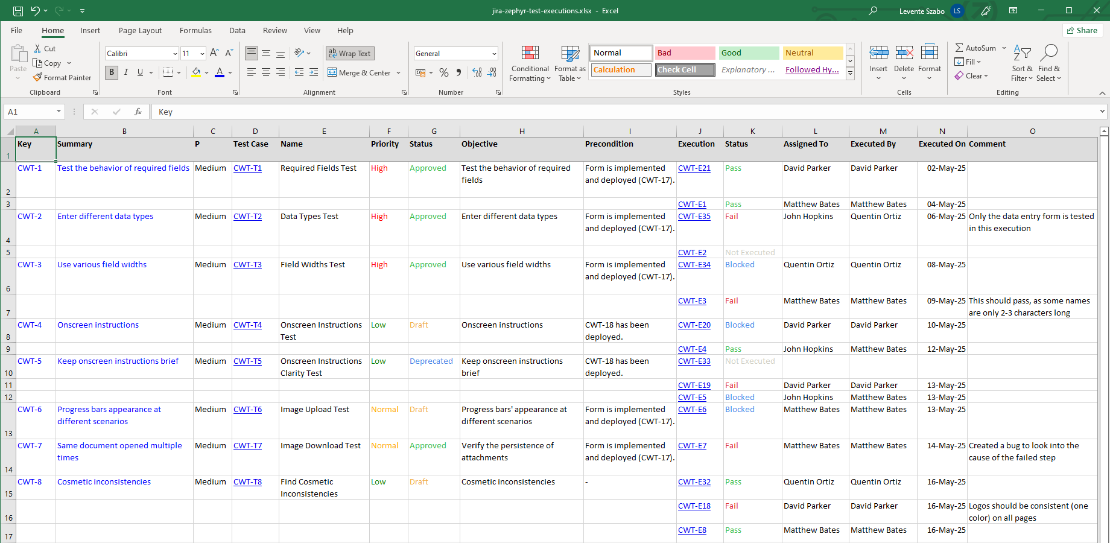Open the Search magnifier in title bar
Screen dimensions: 1110x543
[872, 11]
